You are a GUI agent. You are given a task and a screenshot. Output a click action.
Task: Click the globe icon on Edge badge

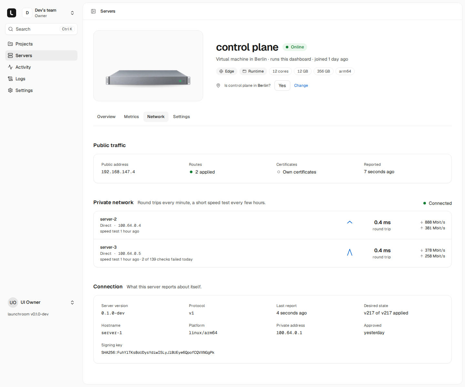pyautogui.click(x=221, y=71)
